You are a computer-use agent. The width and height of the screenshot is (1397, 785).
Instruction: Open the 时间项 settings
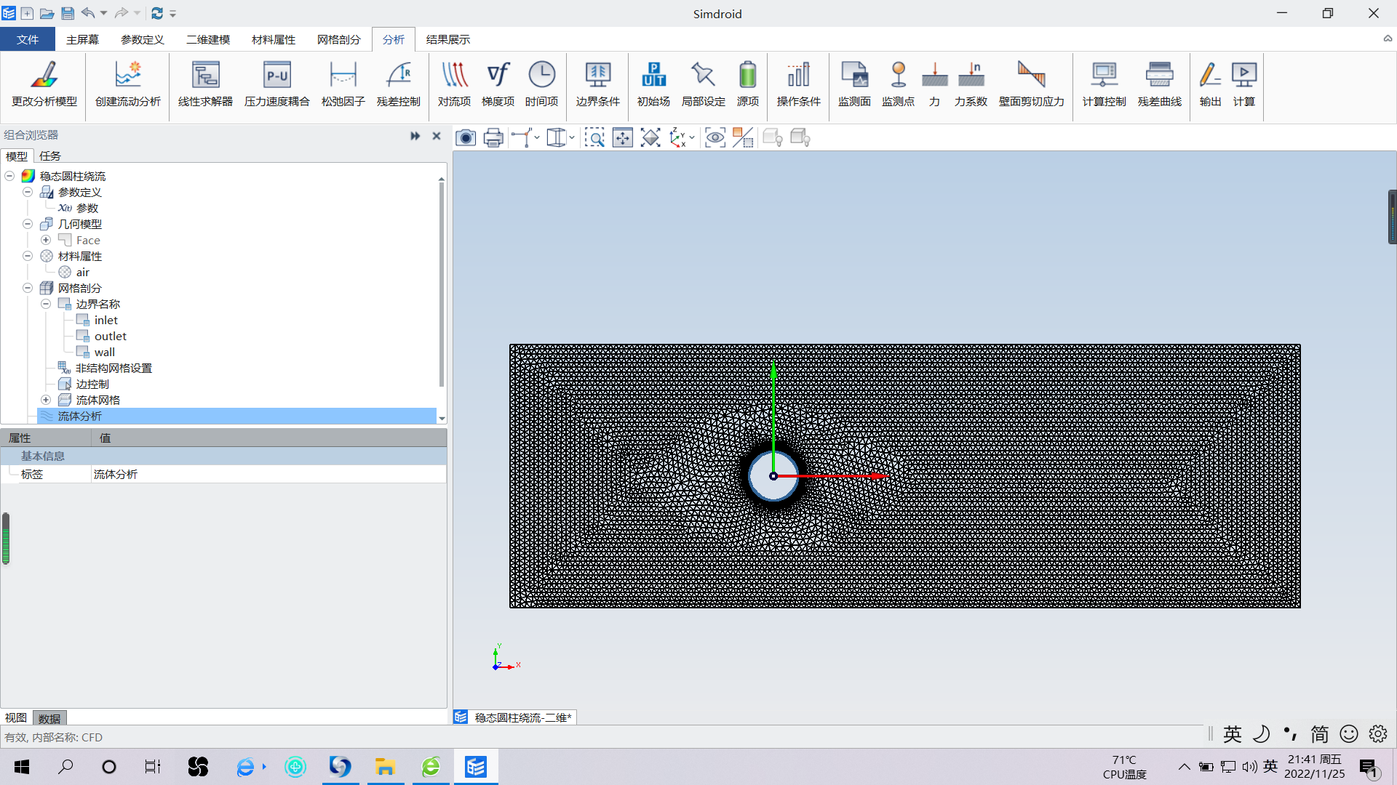[x=541, y=84]
